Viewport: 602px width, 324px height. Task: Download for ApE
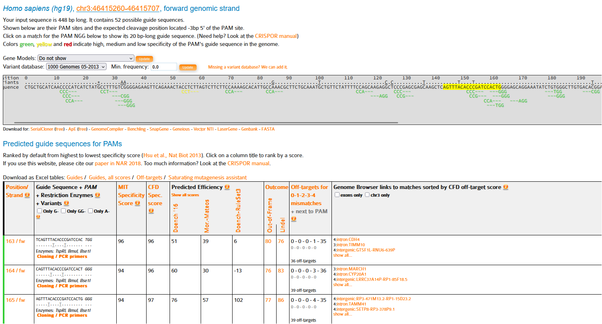point(71,129)
